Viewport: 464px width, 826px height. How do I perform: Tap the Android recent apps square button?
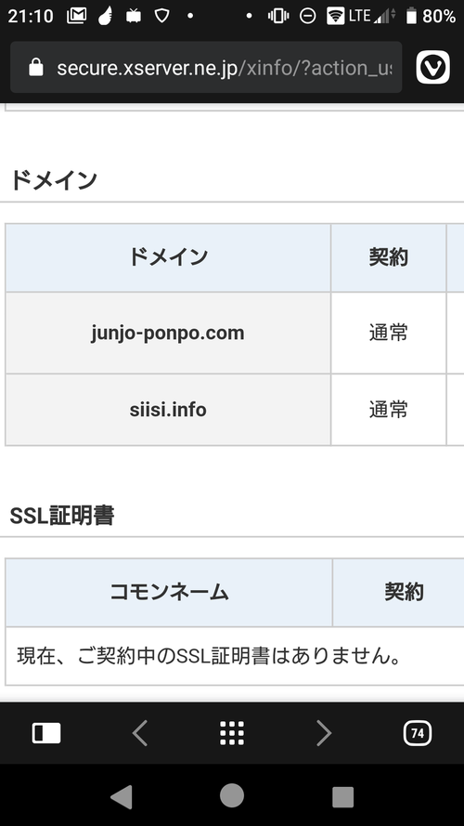(342, 797)
